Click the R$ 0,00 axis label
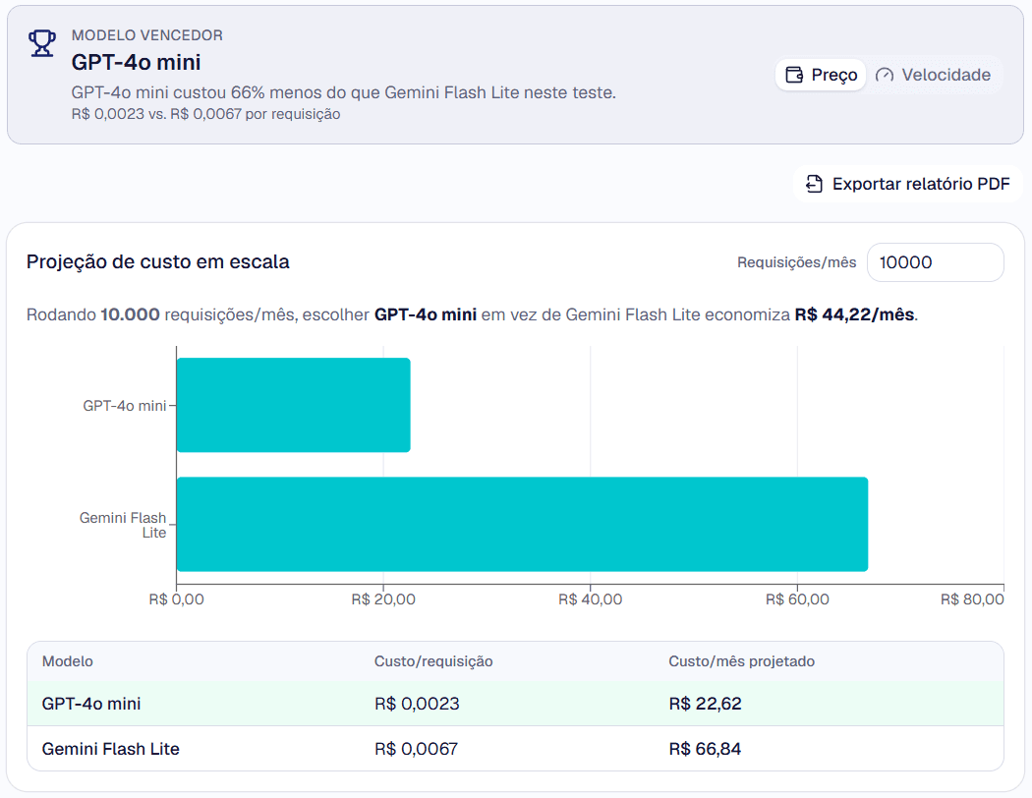 pyautogui.click(x=176, y=599)
